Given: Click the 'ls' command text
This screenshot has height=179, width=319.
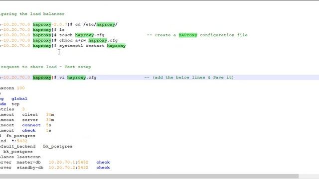Looking at the screenshot, I should tap(62, 30).
